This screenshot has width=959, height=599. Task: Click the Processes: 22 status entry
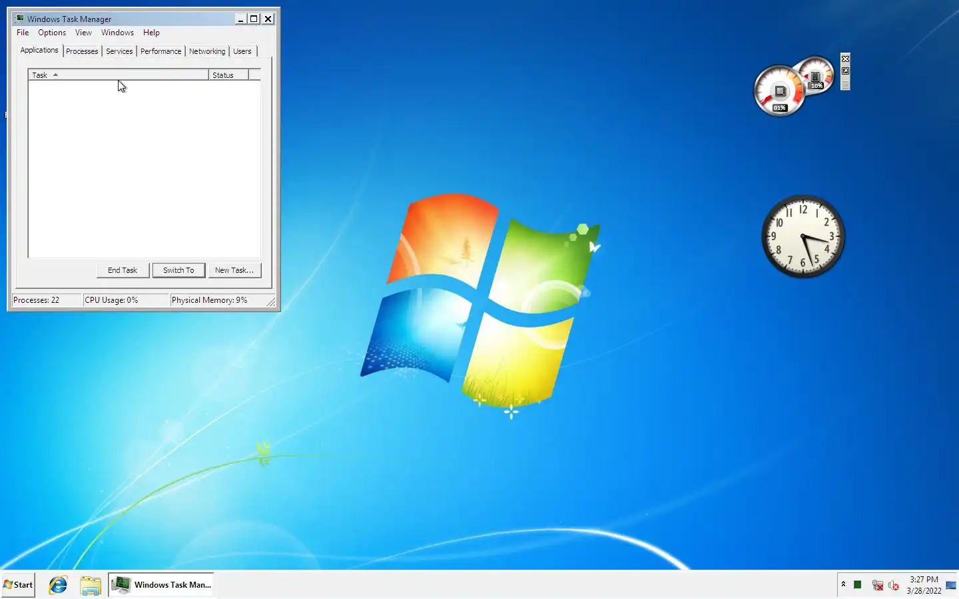click(47, 300)
